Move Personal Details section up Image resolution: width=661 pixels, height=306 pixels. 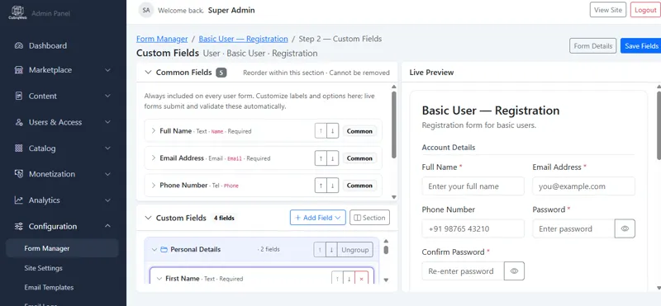point(320,250)
